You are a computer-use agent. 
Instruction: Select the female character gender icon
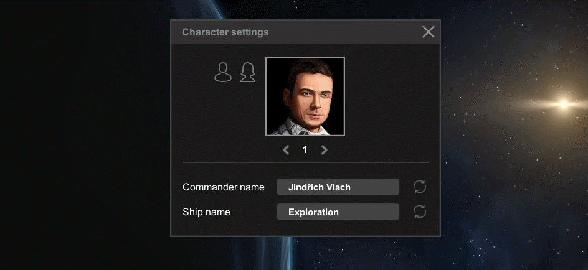pos(248,73)
